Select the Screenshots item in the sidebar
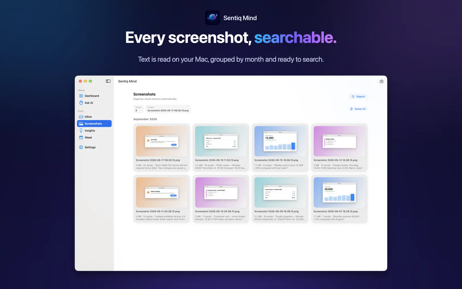 [94, 124]
